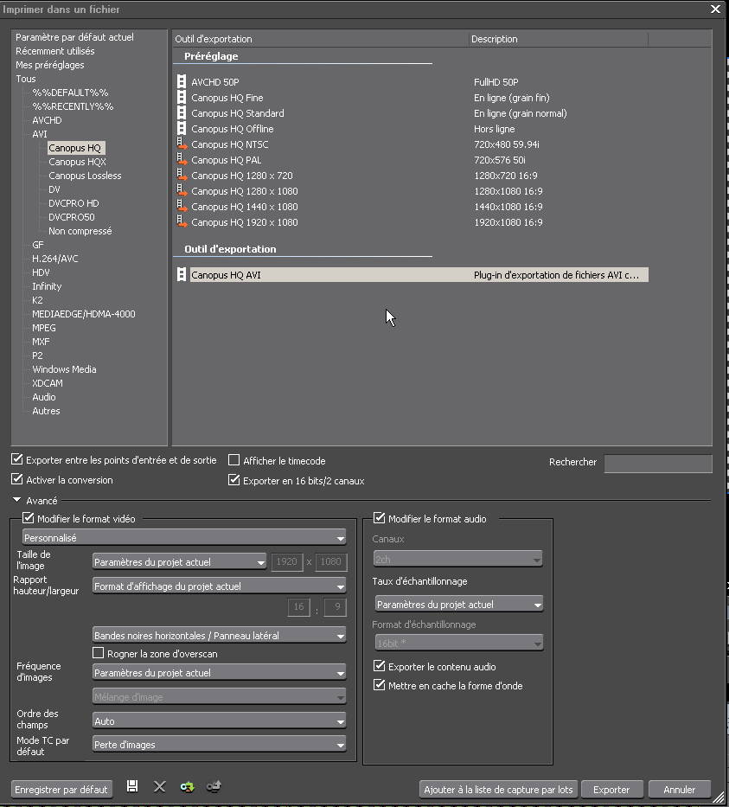Enable 'Rogner la zone d'overscan'

click(x=99, y=653)
